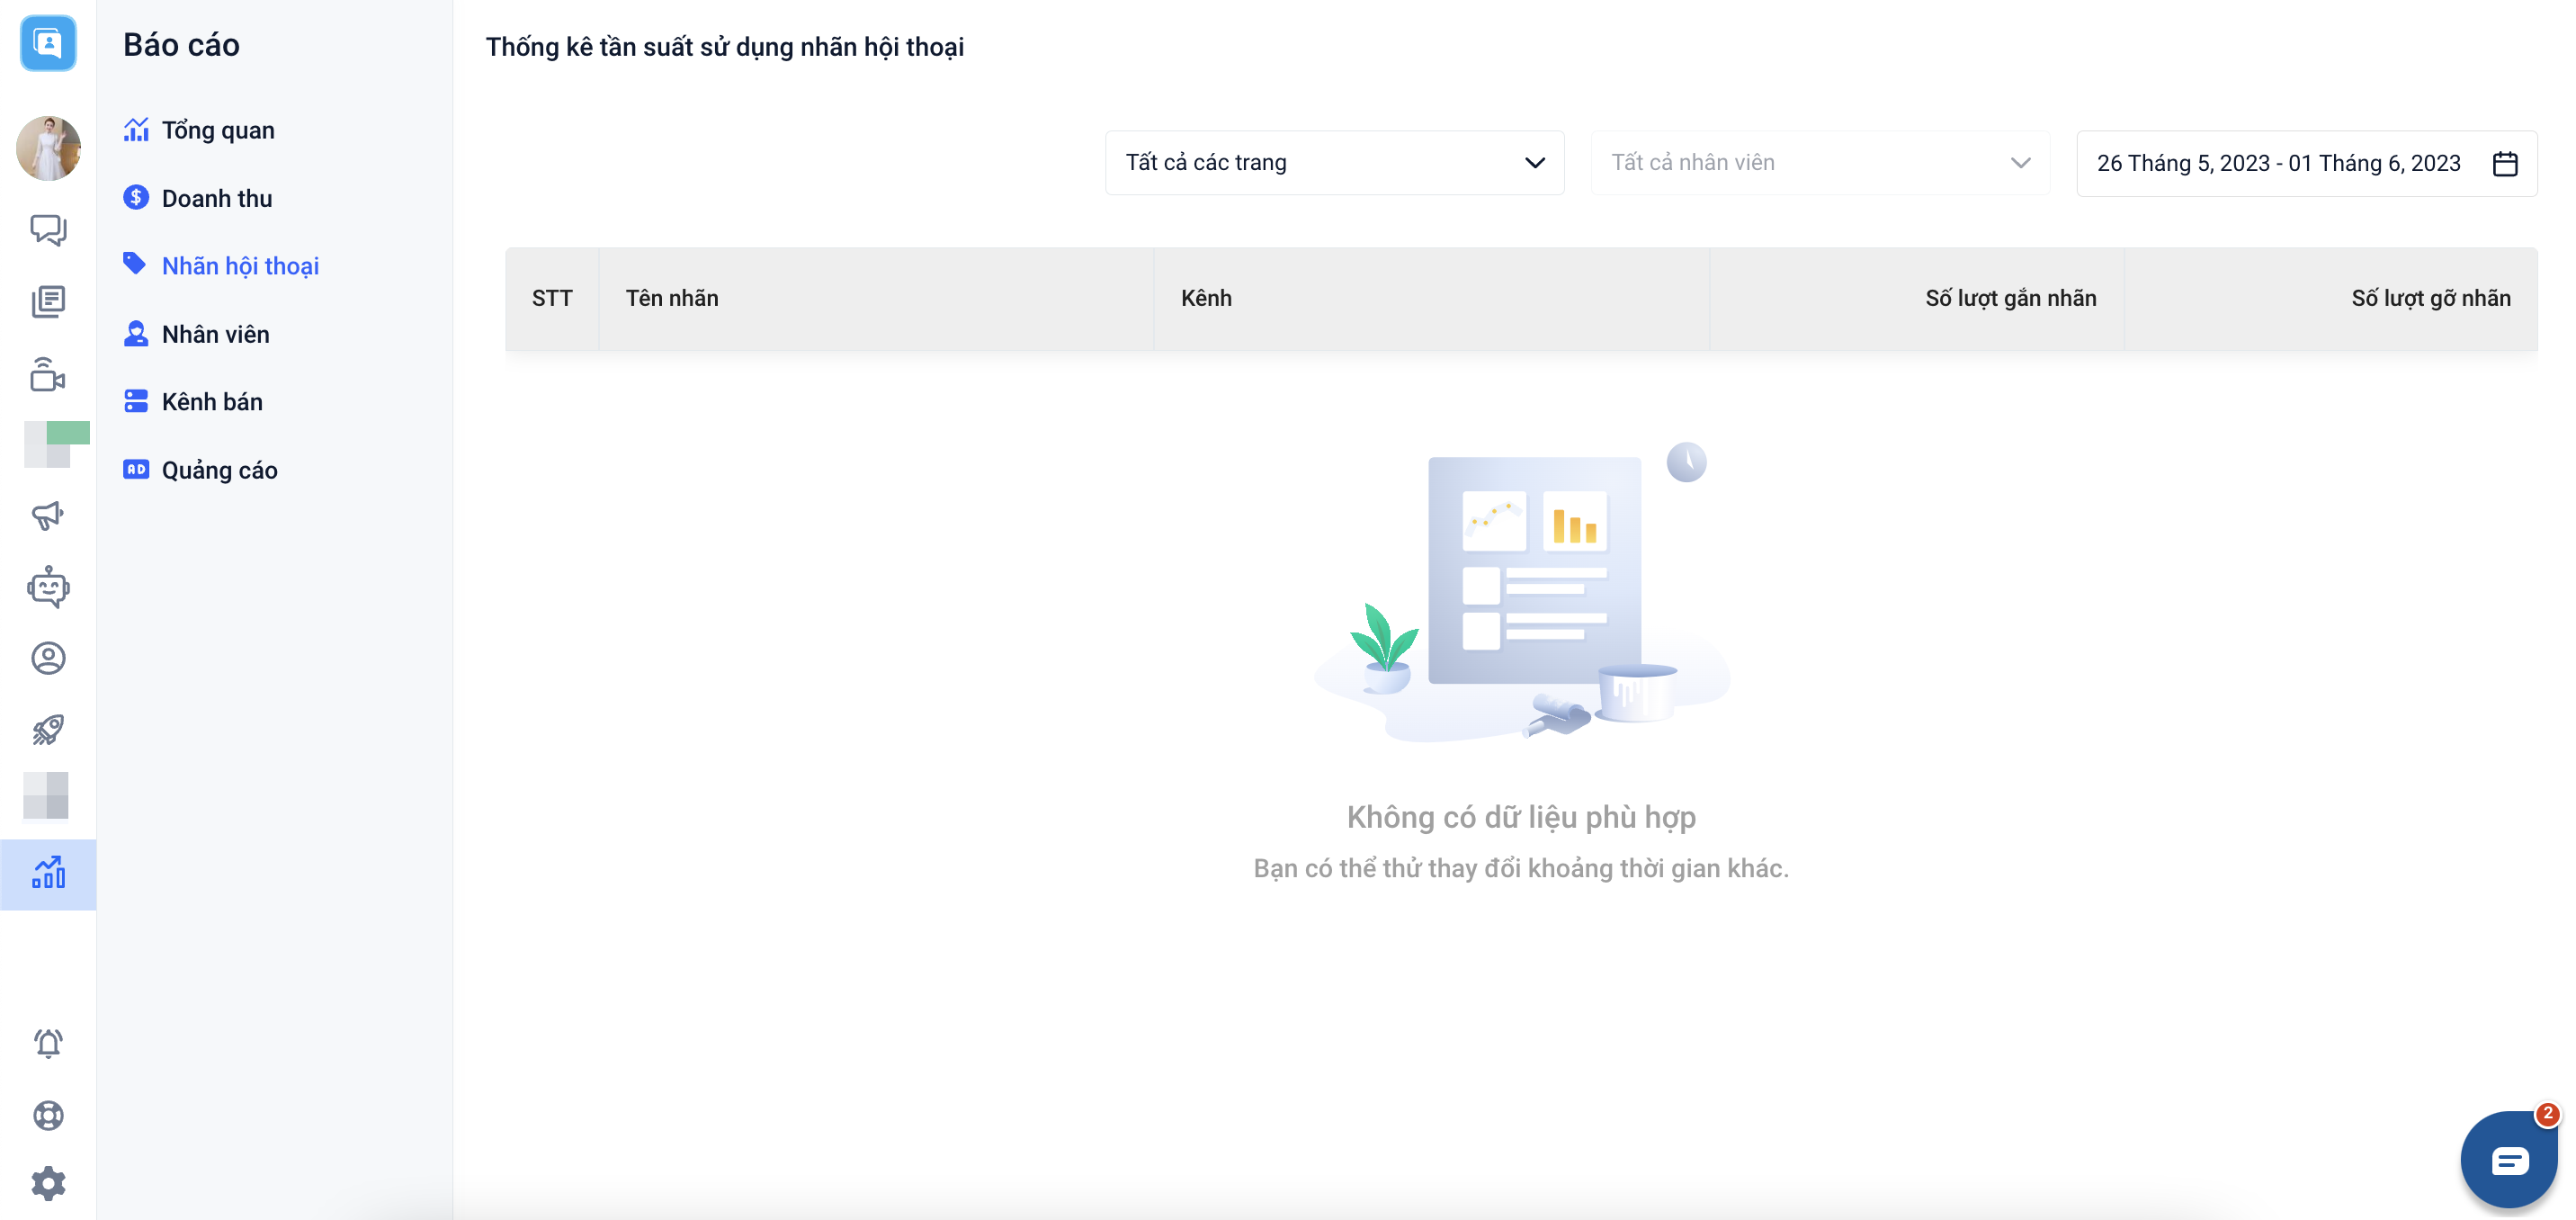Open the date range picker field
This screenshot has width=2576, height=1220.
tap(2307, 163)
